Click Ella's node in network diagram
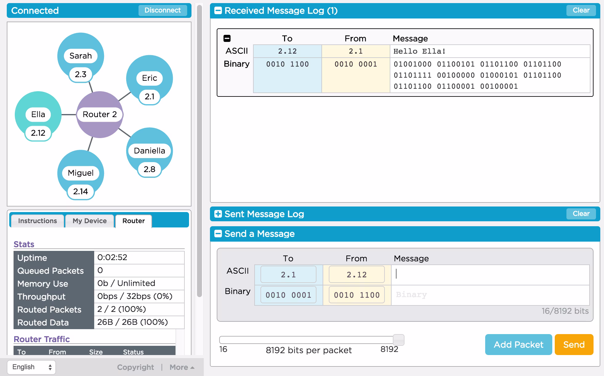This screenshot has height=376, width=604. click(38, 114)
